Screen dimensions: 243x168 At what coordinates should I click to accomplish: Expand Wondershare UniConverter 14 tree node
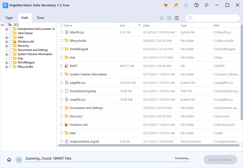click(x=6, y=29)
